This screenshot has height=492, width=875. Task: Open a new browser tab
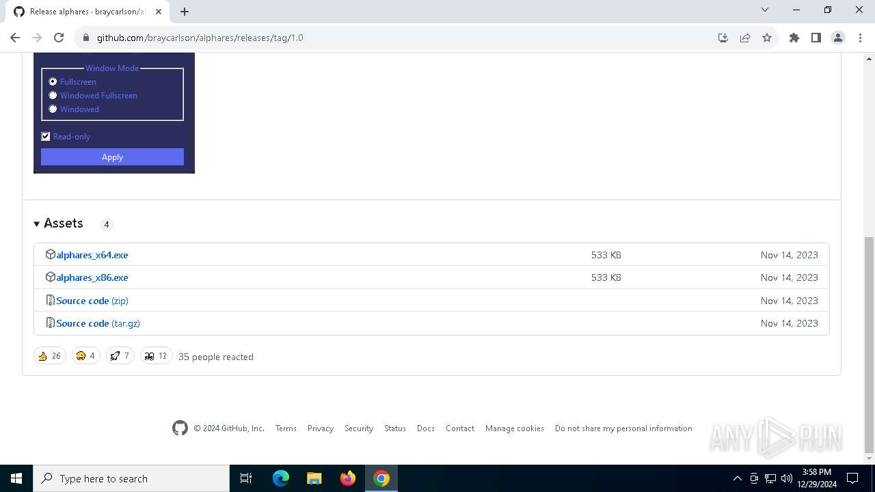click(185, 12)
